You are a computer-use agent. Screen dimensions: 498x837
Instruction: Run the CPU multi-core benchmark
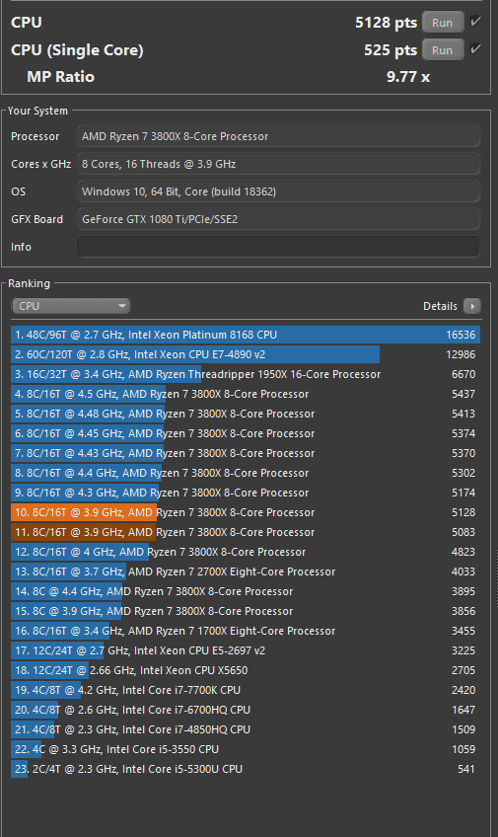[443, 23]
